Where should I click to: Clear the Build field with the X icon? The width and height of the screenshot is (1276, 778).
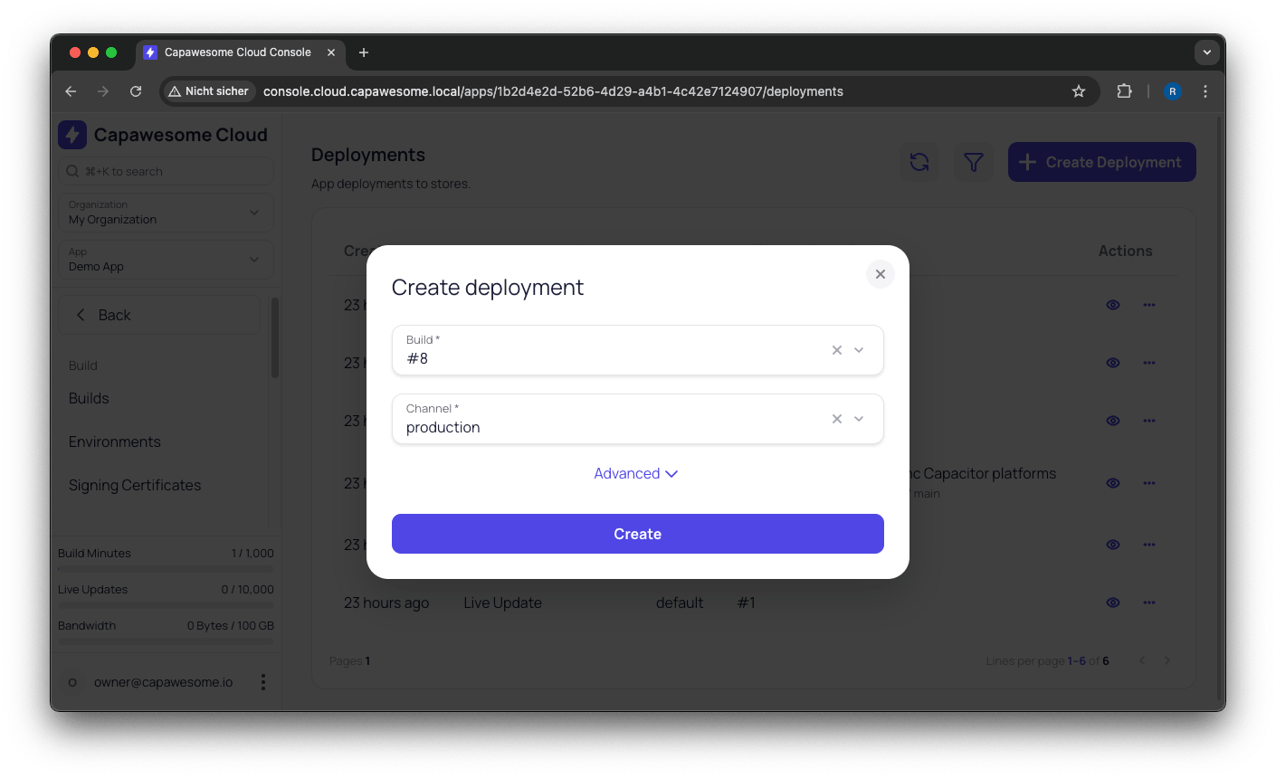(x=836, y=350)
